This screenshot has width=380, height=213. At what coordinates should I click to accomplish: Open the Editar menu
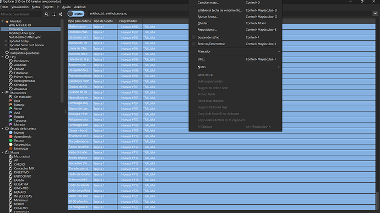point(4,7)
